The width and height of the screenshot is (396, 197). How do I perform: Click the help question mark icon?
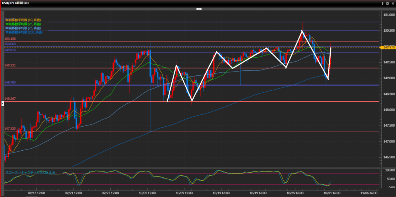click(382, 3)
